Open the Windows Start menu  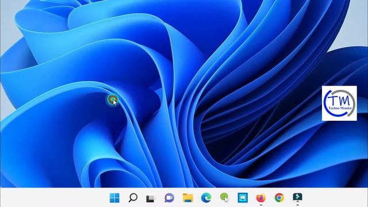click(114, 198)
